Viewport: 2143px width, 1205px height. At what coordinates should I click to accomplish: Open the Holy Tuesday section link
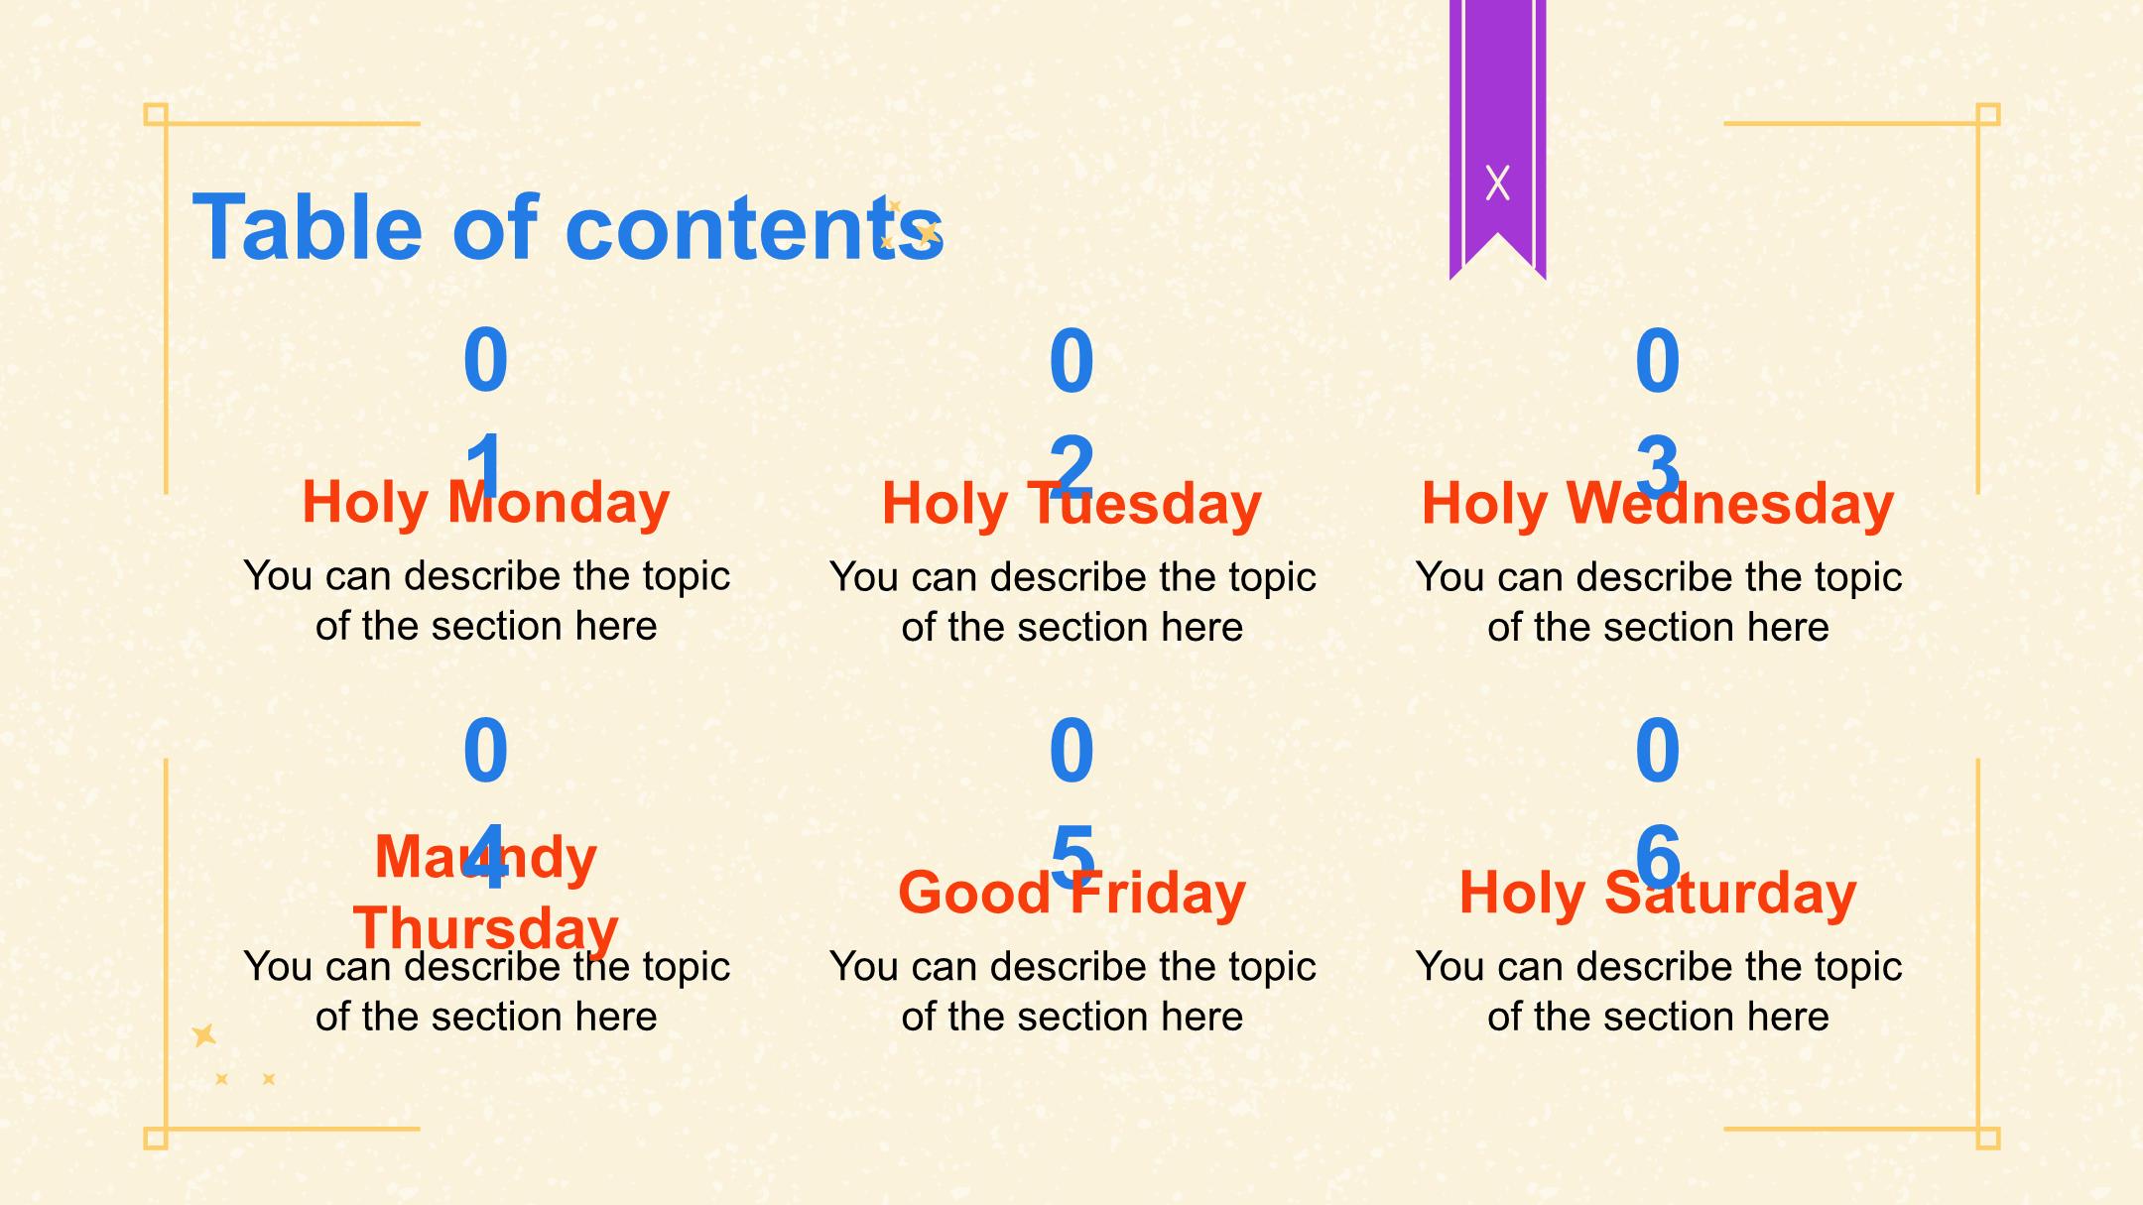click(x=1071, y=503)
